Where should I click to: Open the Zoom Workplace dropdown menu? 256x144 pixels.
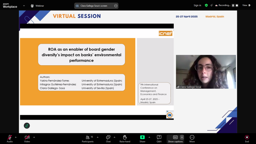tap(24, 5)
